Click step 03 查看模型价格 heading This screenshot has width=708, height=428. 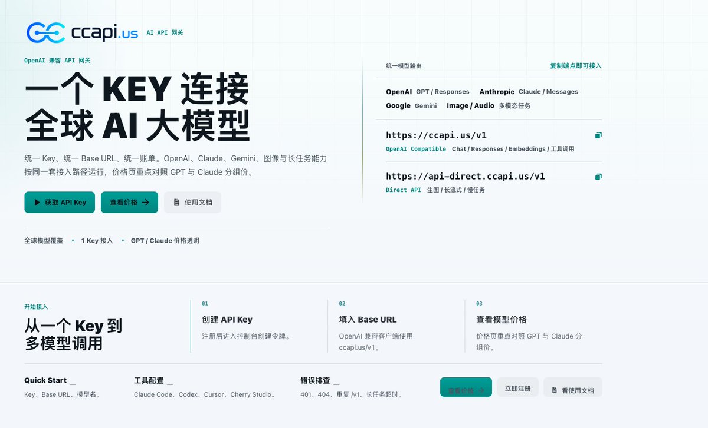(x=501, y=320)
